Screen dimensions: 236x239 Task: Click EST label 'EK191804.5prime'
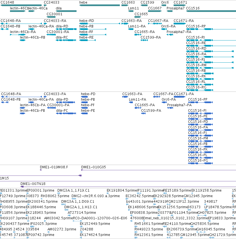click(122, 190)
